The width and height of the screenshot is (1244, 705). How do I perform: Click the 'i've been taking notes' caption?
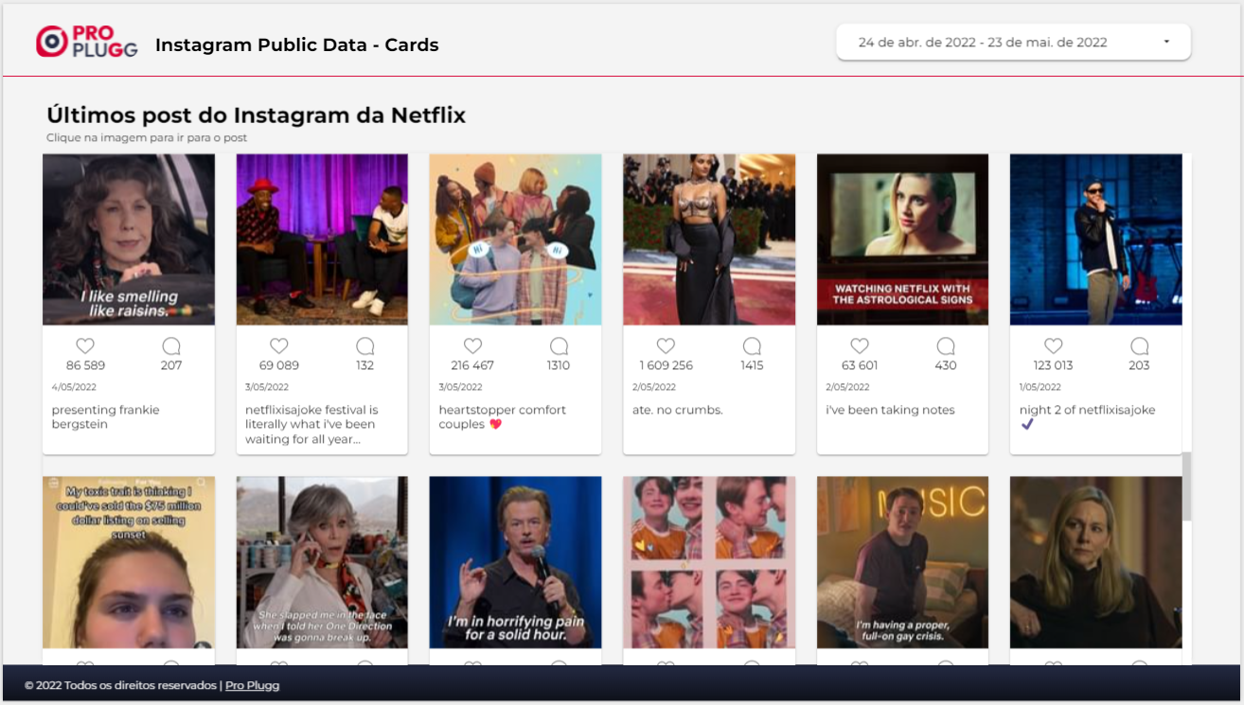tap(890, 410)
